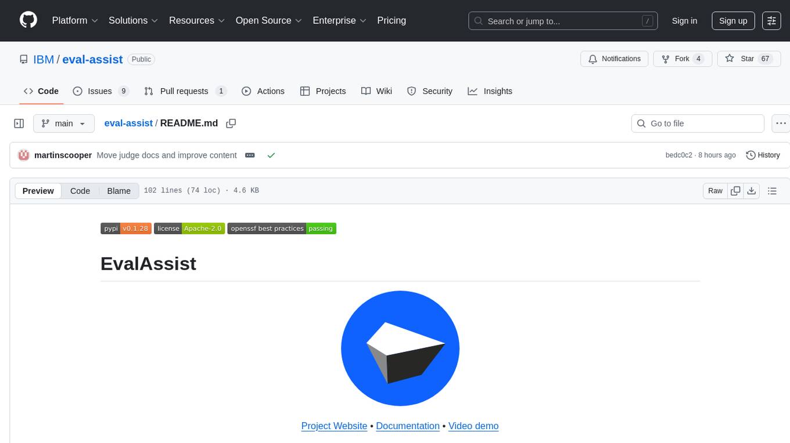Viewport: 790px width, 443px height.
Task: Open the eval-assist repository link
Action: point(92,59)
